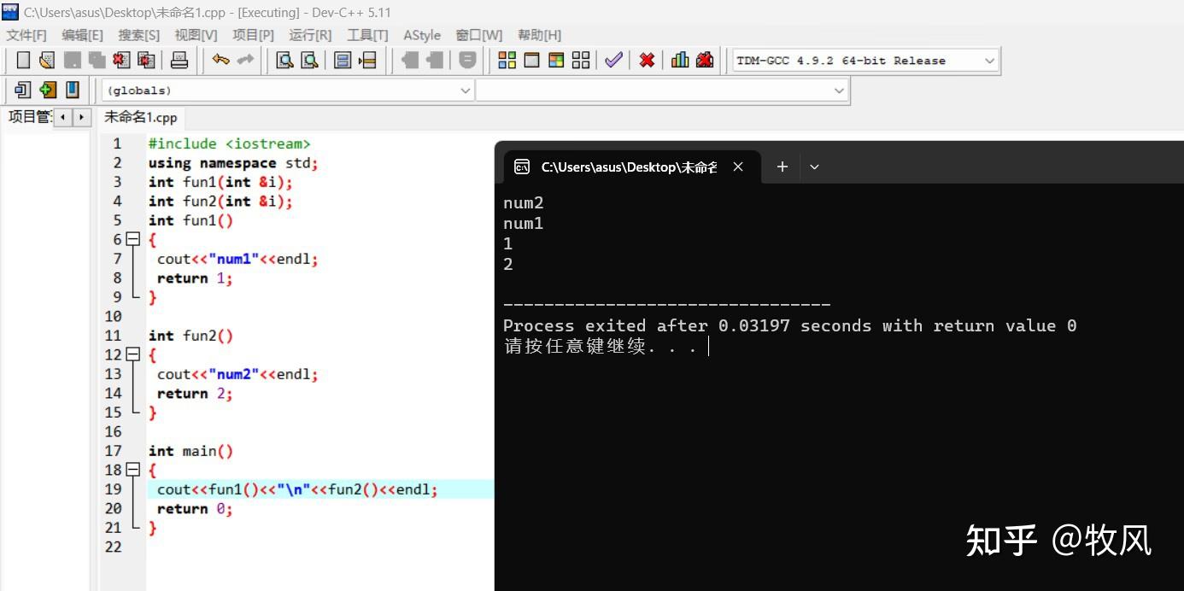Image resolution: width=1184 pixels, height=591 pixels.
Task: Click the Syntax Check checkmark icon
Action: (613, 60)
